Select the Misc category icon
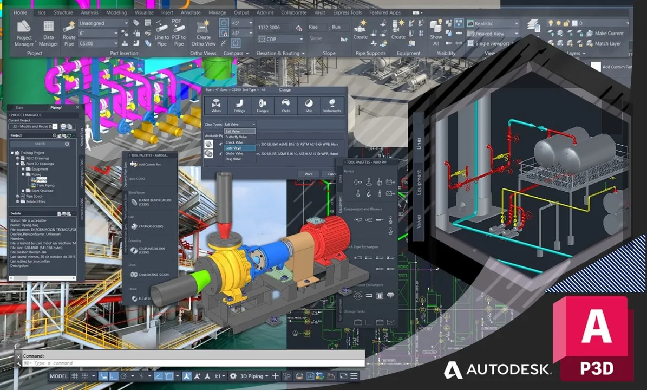Image resolution: width=647 pixels, height=390 pixels. (x=309, y=105)
